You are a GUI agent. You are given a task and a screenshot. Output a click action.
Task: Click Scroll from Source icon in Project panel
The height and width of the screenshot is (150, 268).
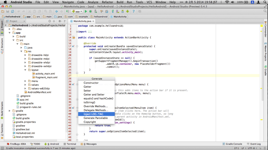click(x=50, y=21)
